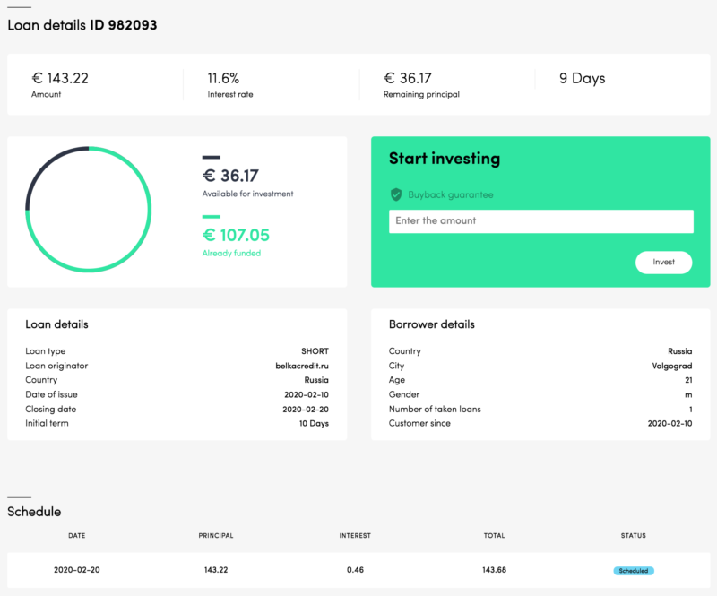
Task: Click the TOTAL column header
Action: point(495,535)
